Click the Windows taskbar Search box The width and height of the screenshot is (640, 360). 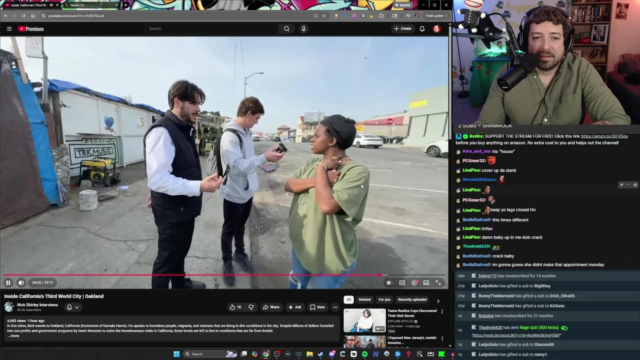coord(210,354)
